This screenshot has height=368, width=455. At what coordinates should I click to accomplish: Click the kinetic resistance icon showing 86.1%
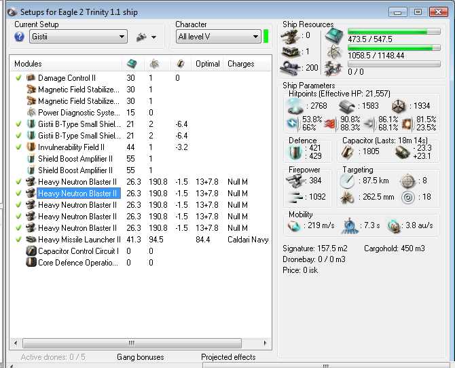pyautogui.click(x=369, y=124)
